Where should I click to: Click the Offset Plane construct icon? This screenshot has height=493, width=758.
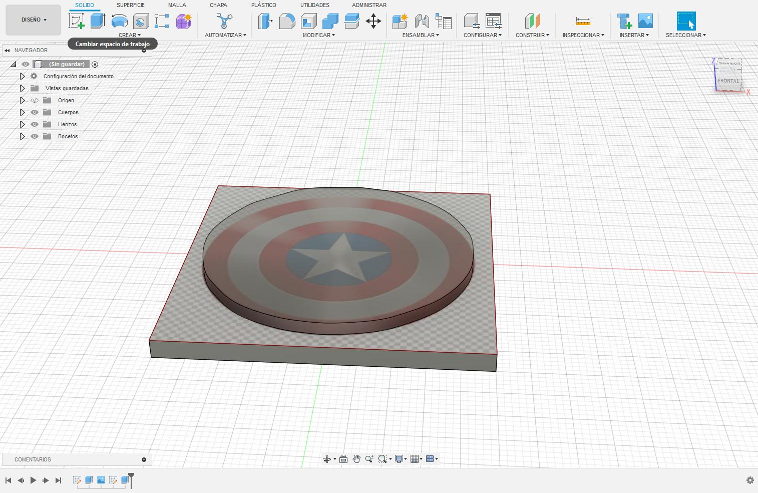pos(532,21)
